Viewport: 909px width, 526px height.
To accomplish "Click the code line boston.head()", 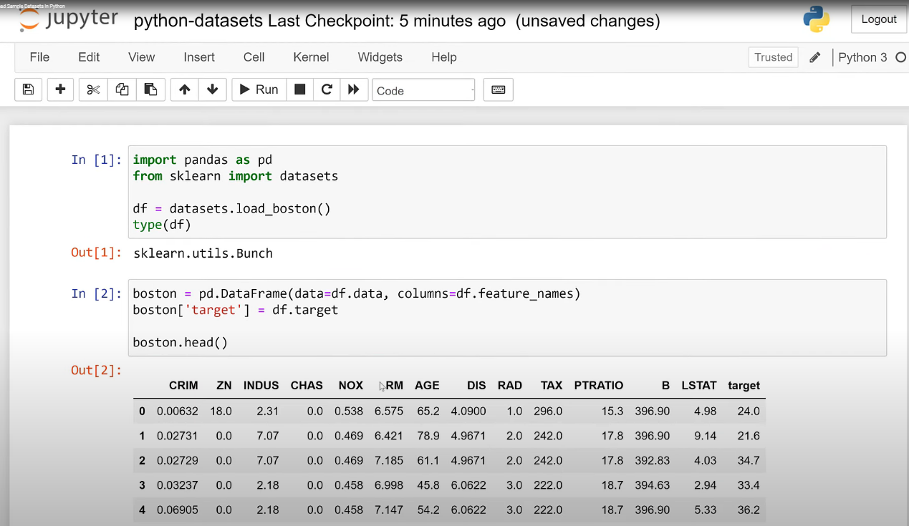I will point(181,342).
